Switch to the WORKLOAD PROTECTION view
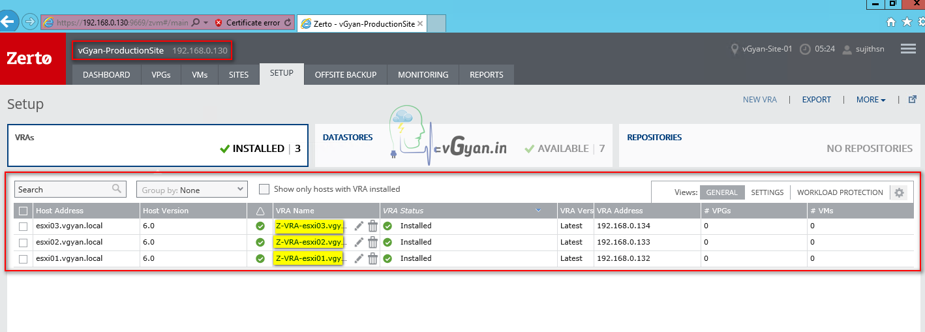 pos(840,192)
